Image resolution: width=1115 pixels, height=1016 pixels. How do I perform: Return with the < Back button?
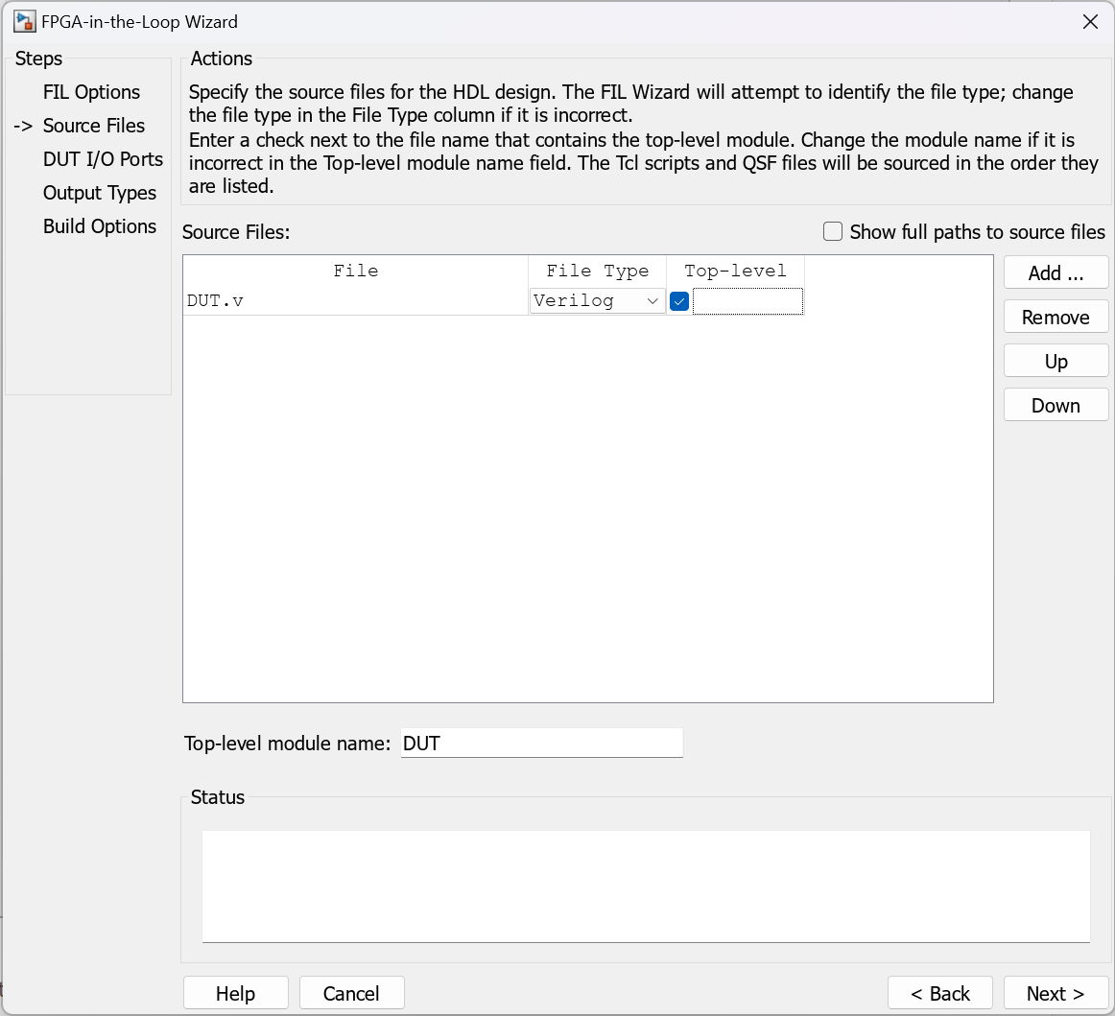pyautogui.click(x=939, y=993)
